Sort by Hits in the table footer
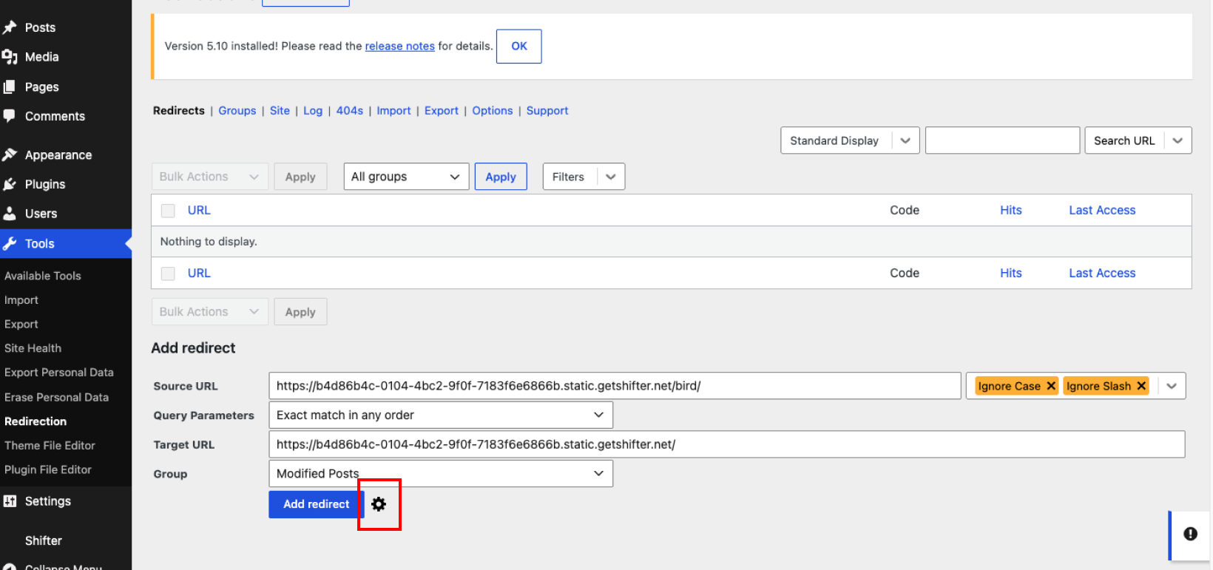1213x570 pixels. coord(1011,273)
